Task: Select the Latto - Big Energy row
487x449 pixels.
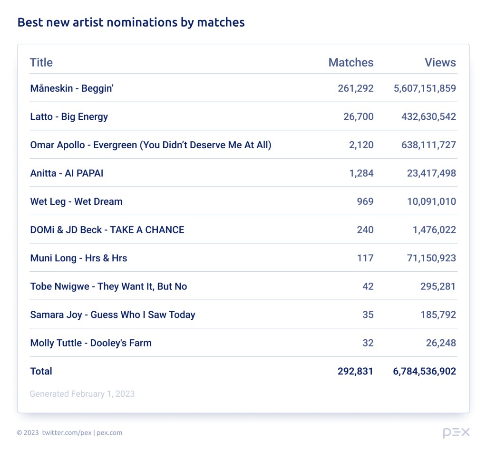Action: click(69, 117)
